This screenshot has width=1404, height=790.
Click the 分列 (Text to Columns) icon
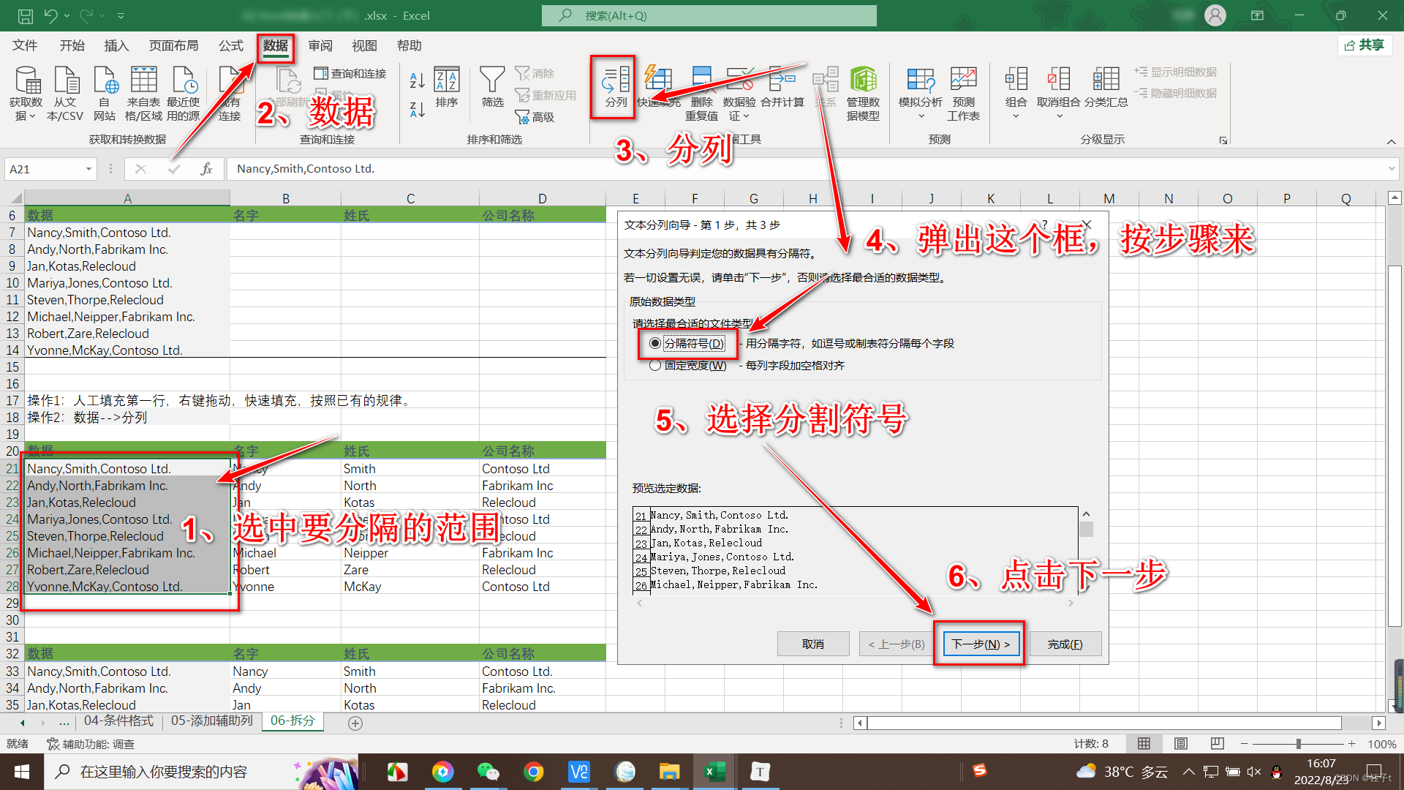pos(616,80)
